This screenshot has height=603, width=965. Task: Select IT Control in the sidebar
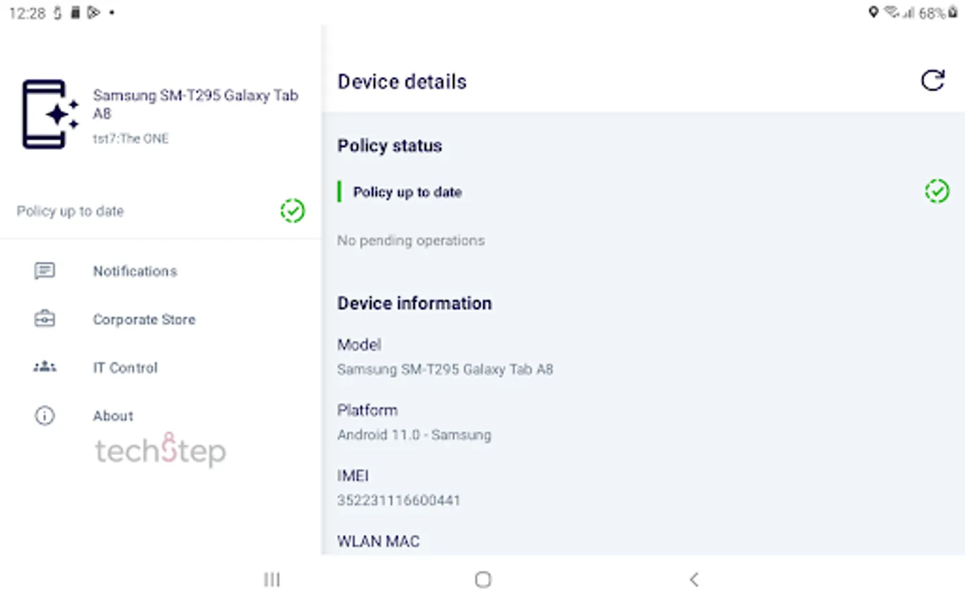pyautogui.click(x=125, y=368)
